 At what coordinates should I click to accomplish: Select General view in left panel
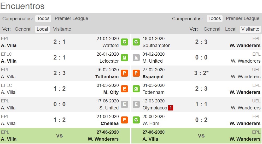(x=23, y=29)
